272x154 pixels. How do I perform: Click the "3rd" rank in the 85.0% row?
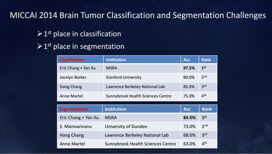(204, 87)
